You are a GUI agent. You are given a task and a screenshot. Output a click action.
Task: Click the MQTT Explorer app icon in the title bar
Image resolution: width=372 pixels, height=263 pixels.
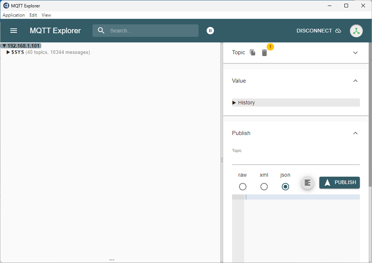6,6
